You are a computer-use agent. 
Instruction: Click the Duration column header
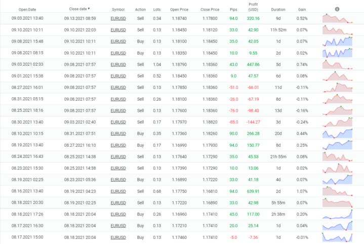point(278,9)
